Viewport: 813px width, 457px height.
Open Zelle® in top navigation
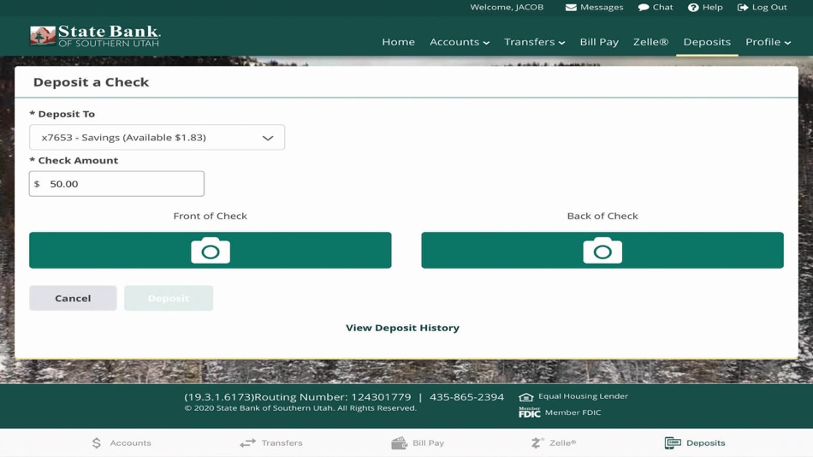point(650,42)
